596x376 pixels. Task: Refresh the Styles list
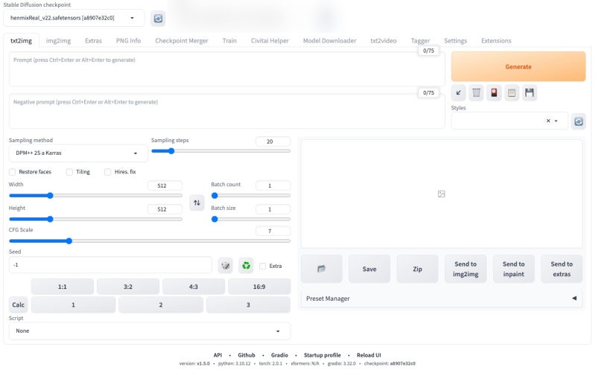point(579,121)
